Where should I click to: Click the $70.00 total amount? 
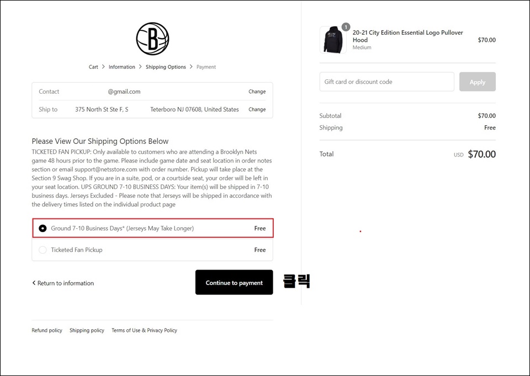[481, 154]
